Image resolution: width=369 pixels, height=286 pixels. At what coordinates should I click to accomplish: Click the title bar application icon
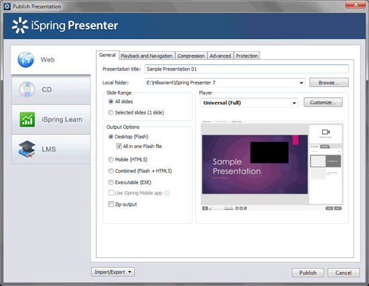point(7,6)
